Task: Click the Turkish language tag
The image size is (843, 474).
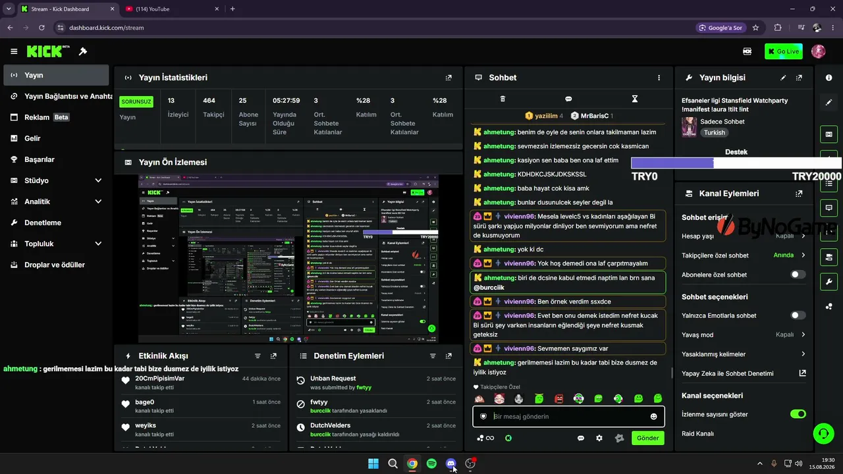Action: click(714, 132)
